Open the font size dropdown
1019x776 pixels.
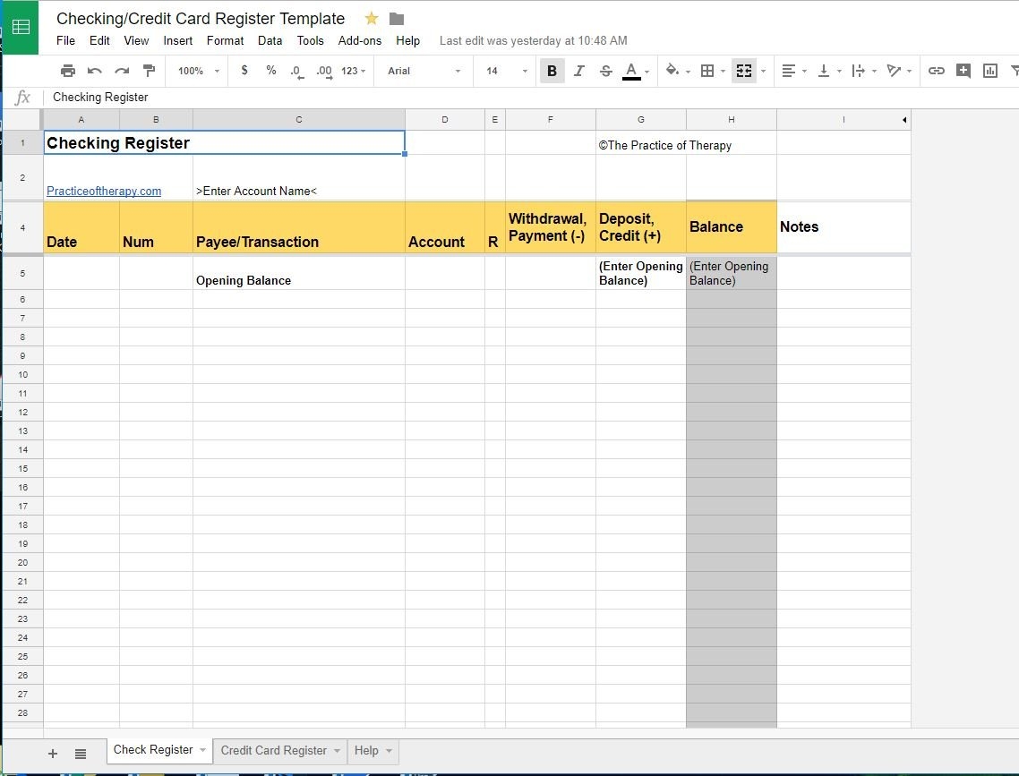coord(504,71)
